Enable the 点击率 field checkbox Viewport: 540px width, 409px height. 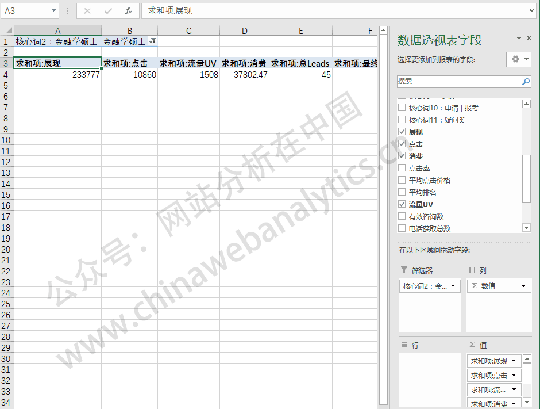[x=402, y=169]
